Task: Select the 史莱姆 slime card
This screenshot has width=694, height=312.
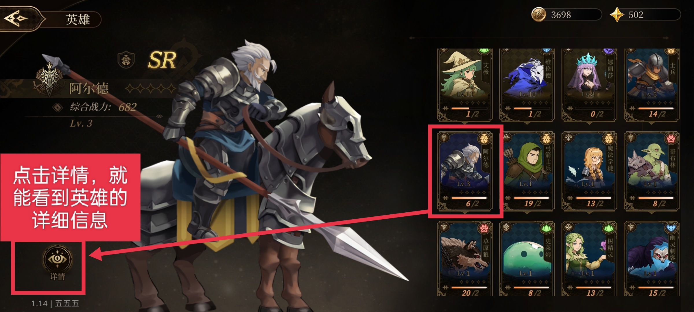Action: (527, 259)
